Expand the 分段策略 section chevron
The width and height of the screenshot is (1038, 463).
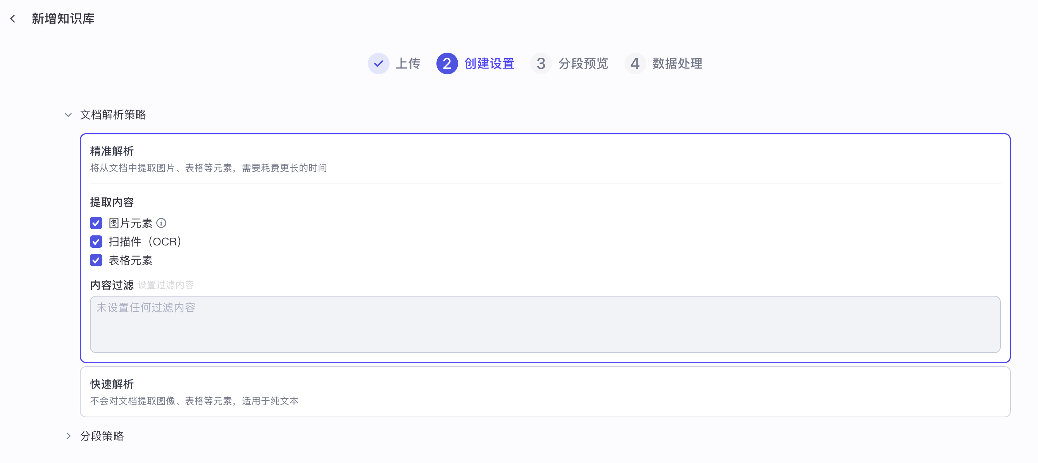point(68,436)
